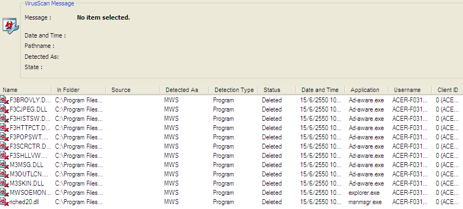This screenshot has height=209, width=463.
Task: Select the M3MSG.DLL detection icon
Action: coord(4,165)
